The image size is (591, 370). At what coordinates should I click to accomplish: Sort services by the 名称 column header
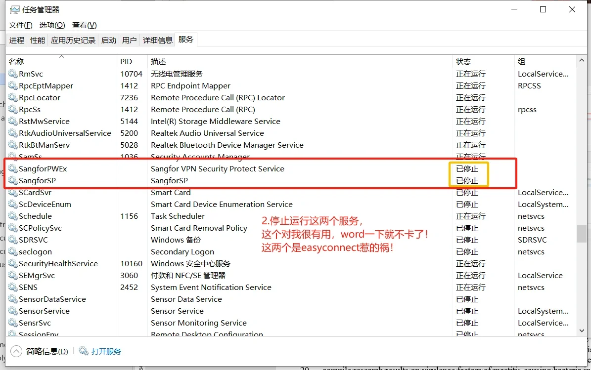click(61, 61)
